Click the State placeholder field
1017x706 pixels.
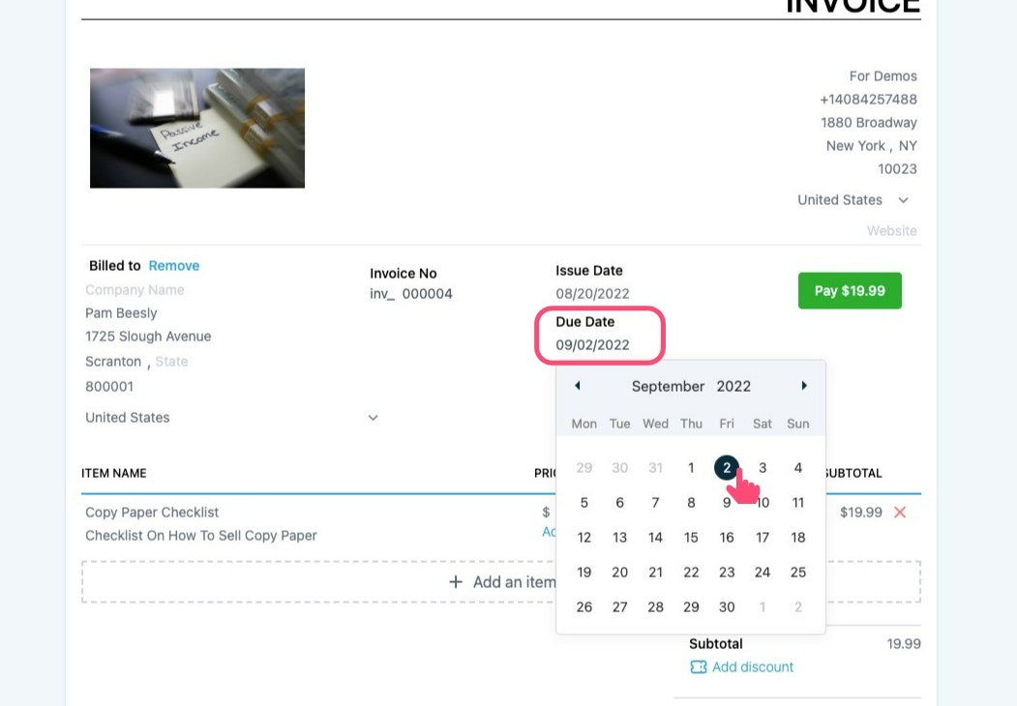click(x=172, y=362)
